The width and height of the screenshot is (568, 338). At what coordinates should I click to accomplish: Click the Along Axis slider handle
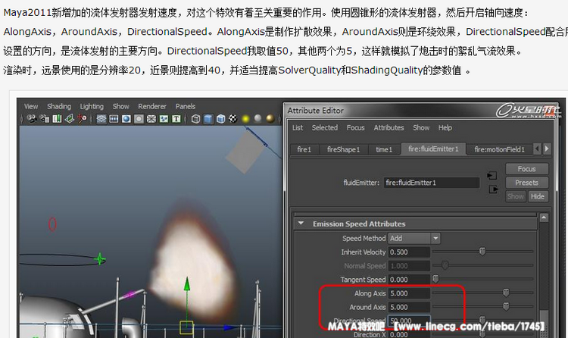505,293
